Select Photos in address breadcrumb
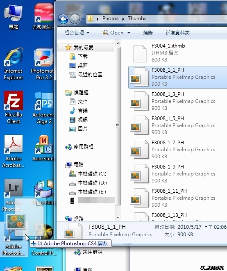227x271 pixels. tap(110, 18)
